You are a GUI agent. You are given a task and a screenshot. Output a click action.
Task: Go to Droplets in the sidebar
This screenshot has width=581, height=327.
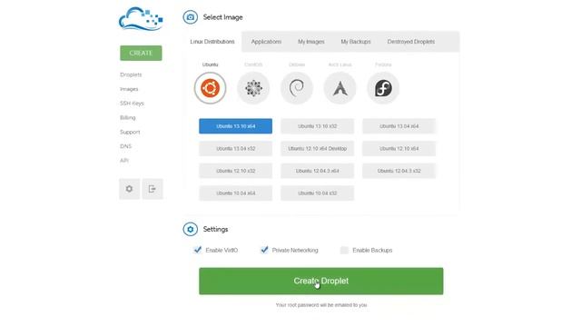pos(131,74)
